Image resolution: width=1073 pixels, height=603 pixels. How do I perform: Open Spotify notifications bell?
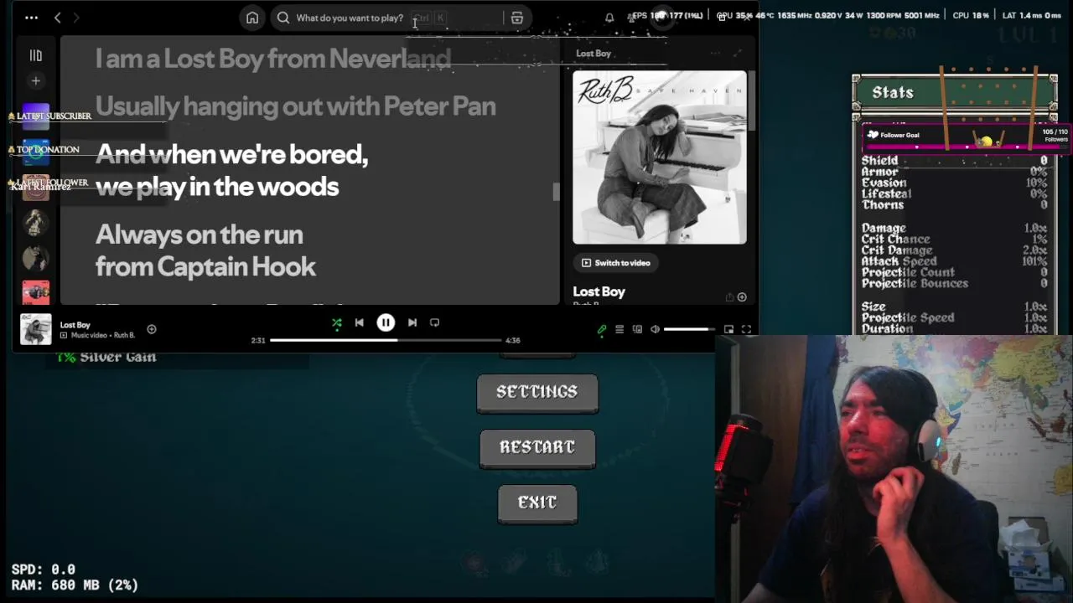tap(609, 18)
